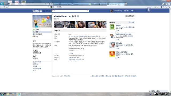This screenshot has height=96, width=171.
Task: Click the Google toolbar search button
Action: tap(53, 7)
